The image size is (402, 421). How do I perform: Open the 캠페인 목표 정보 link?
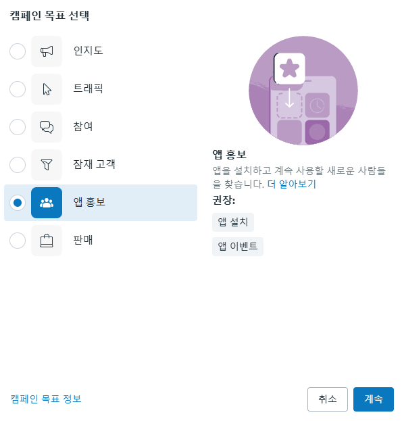[46, 399]
